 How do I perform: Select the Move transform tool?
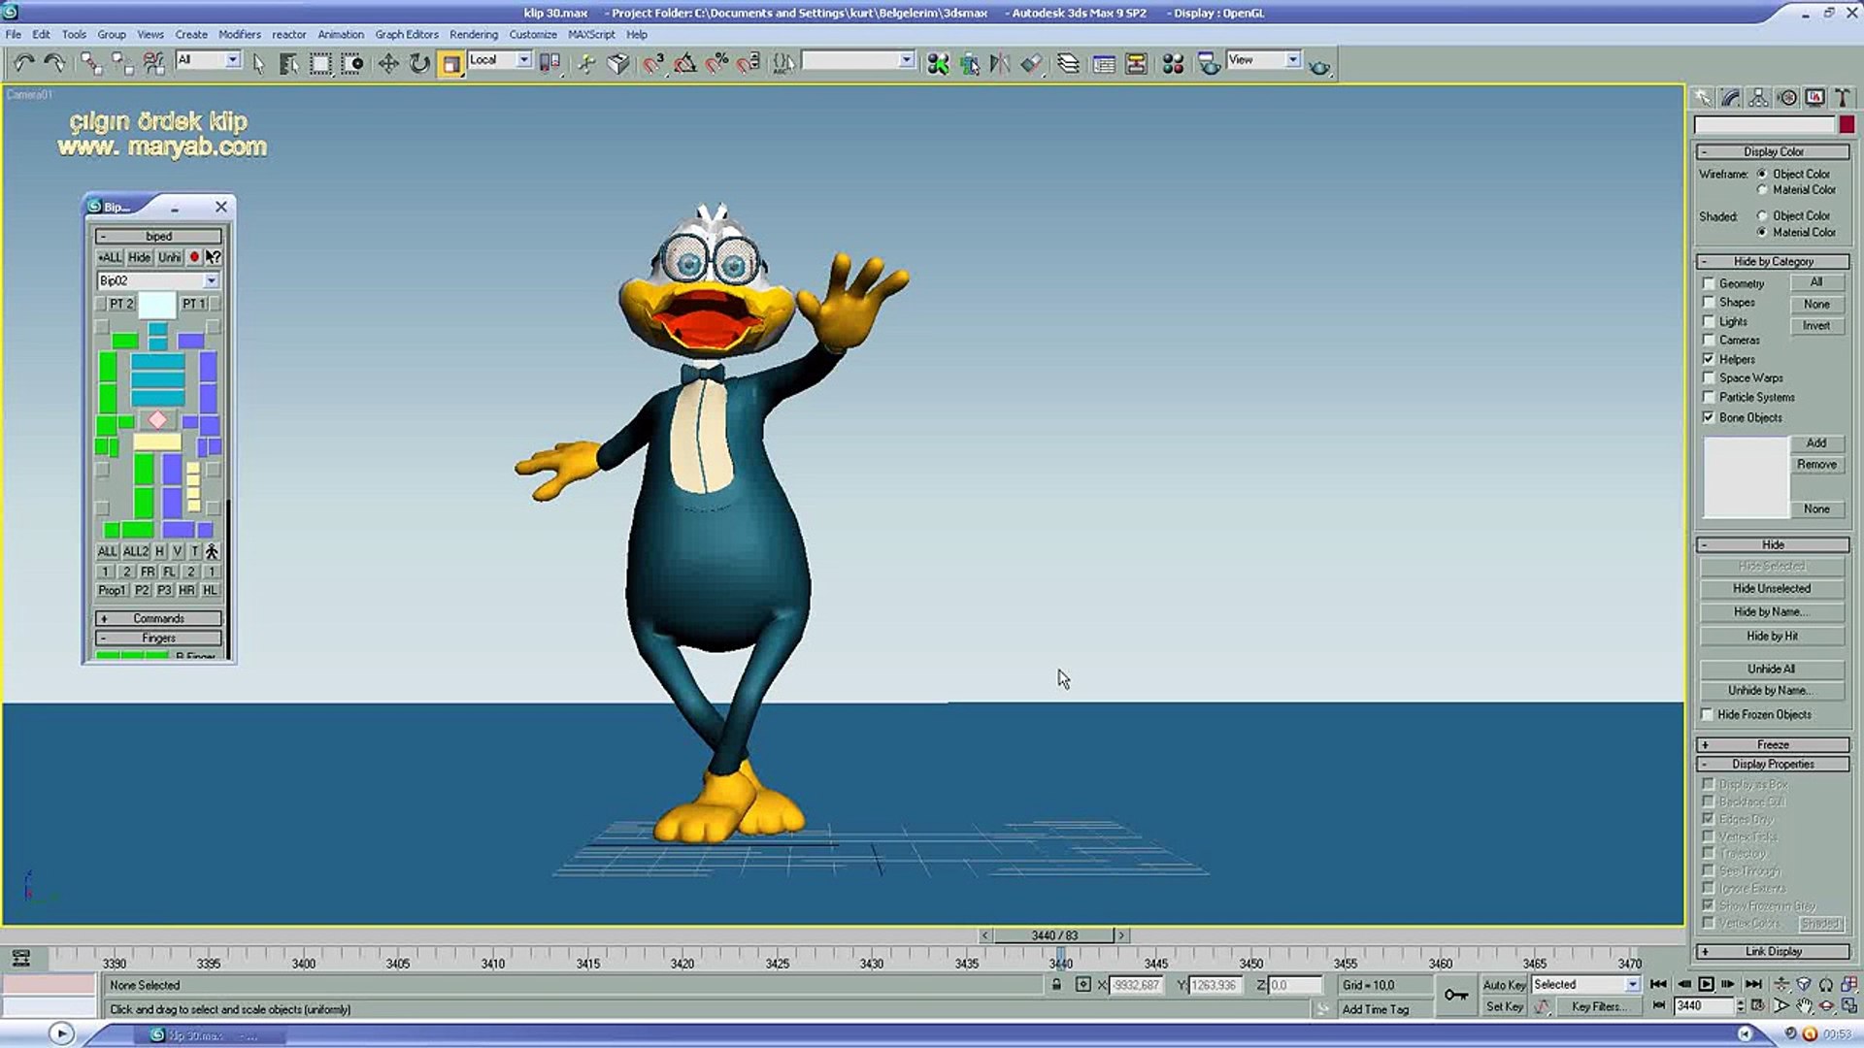388,64
